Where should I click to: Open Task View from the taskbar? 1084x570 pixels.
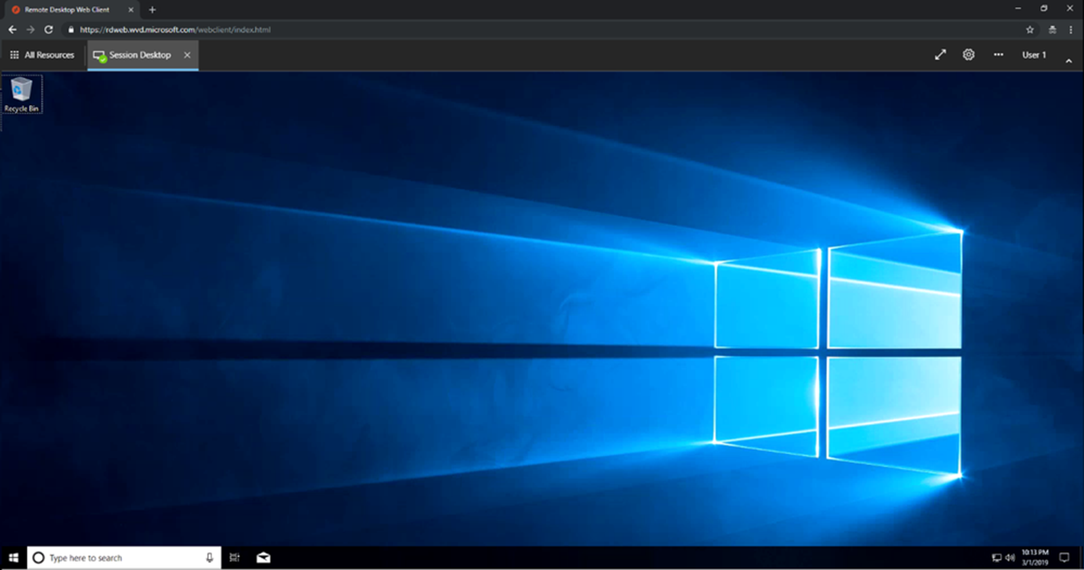235,558
